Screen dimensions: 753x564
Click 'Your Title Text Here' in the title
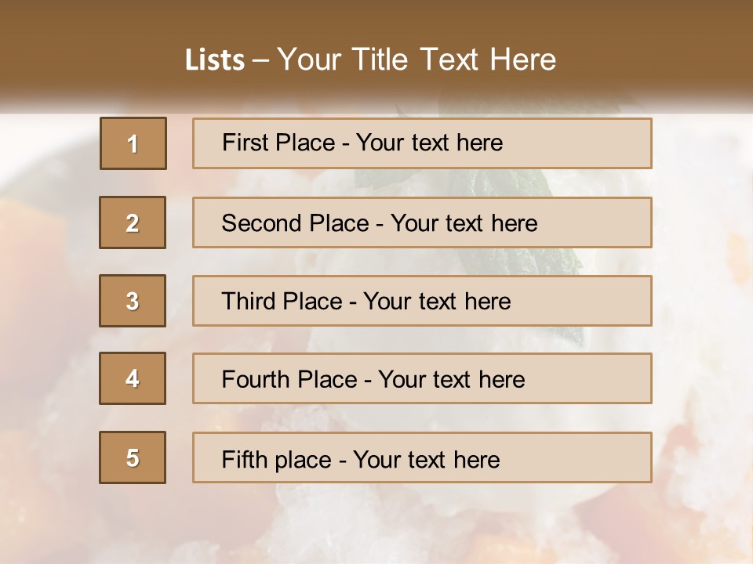pyautogui.click(x=417, y=60)
